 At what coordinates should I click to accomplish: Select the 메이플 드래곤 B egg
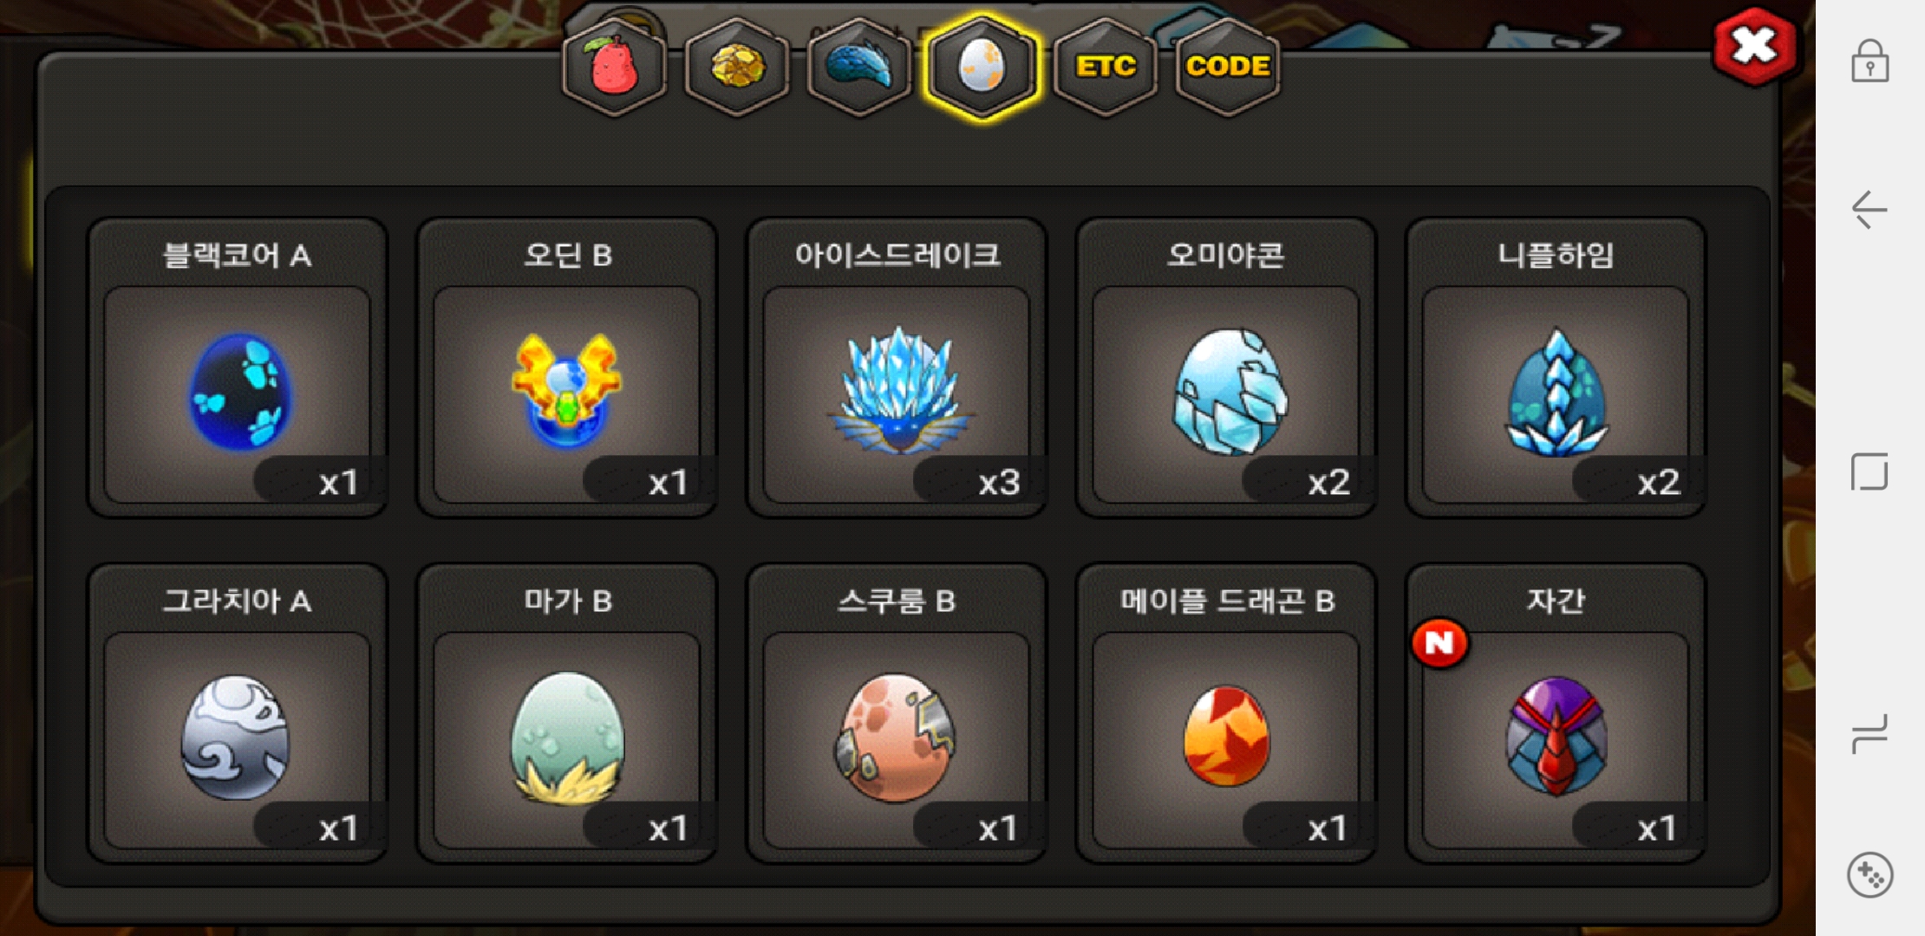pos(1226,714)
